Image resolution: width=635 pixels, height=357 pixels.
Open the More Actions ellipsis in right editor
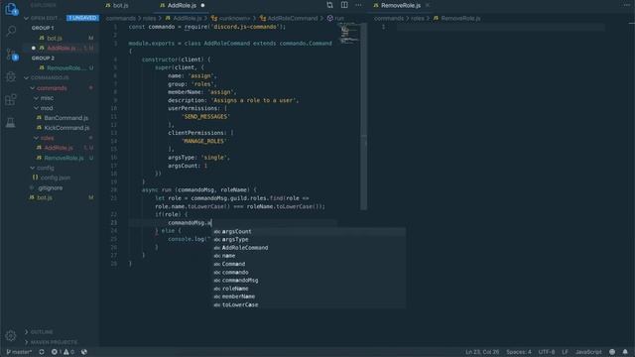[x=627, y=5]
